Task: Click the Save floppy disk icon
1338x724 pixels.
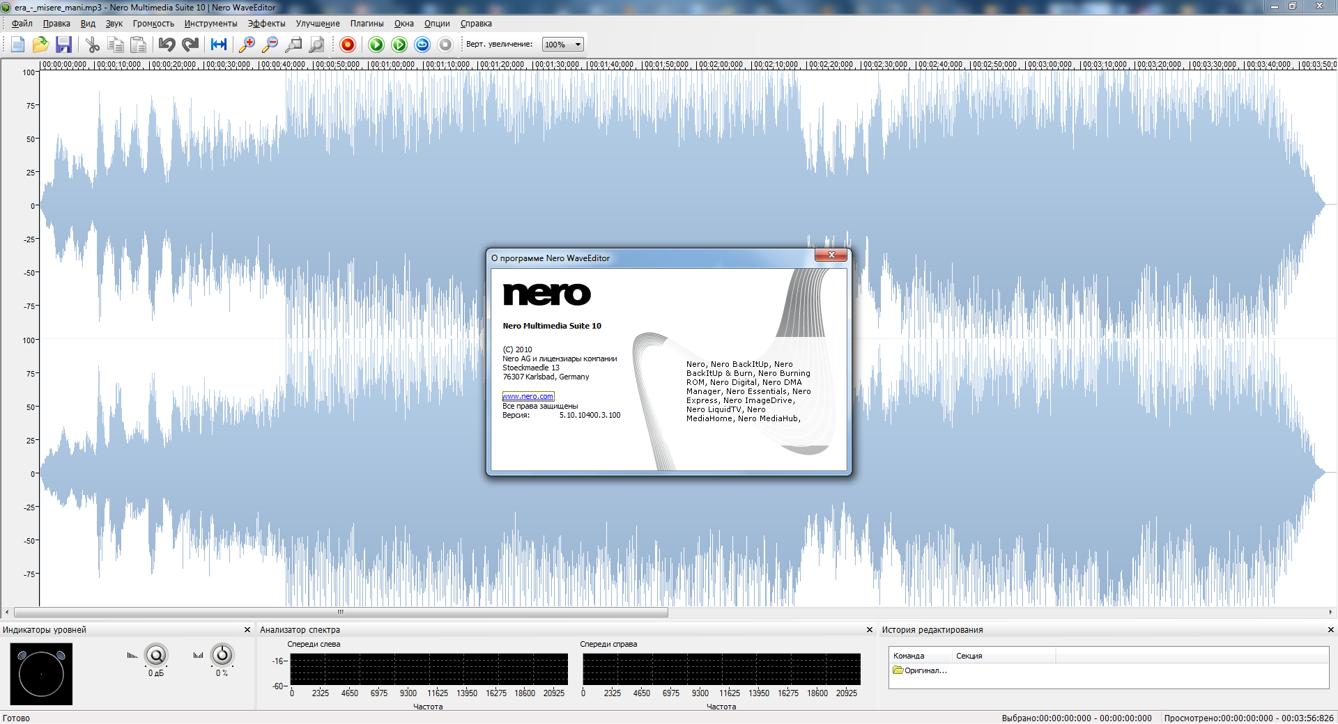Action: pyautogui.click(x=64, y=45)
